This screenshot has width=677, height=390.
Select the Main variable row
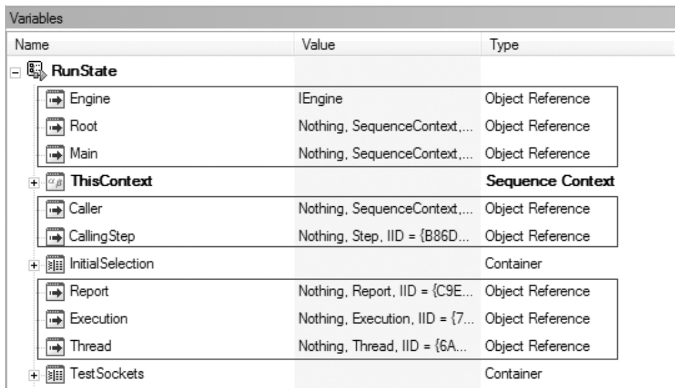[328, 154]
